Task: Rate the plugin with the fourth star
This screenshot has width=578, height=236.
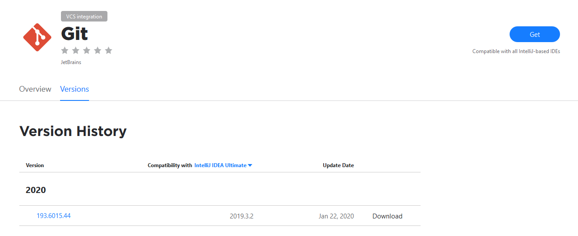Action: click(98, 50)
